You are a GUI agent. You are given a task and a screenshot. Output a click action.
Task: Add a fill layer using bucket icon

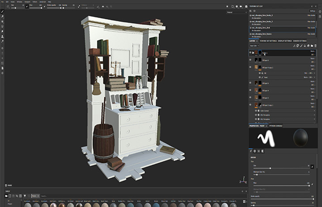(x=305, y=46)
